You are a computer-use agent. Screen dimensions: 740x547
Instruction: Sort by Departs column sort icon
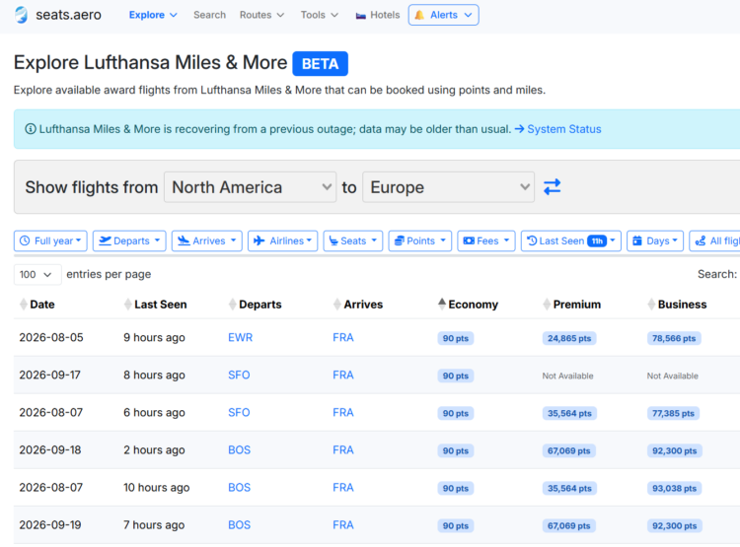pyautogui.click(x=232, y=305)
